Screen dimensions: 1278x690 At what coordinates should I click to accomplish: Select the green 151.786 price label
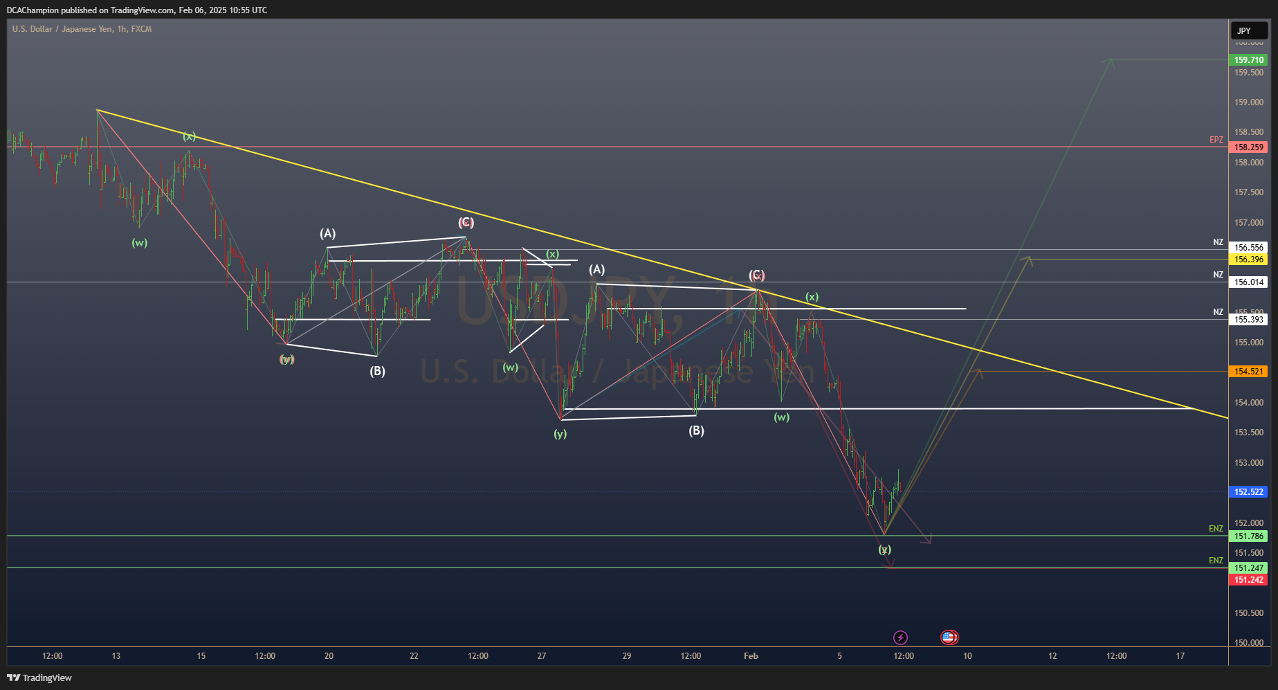click(1249, 536)
